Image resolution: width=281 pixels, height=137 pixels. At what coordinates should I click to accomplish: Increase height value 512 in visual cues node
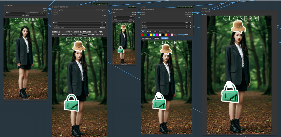point(190,28)
